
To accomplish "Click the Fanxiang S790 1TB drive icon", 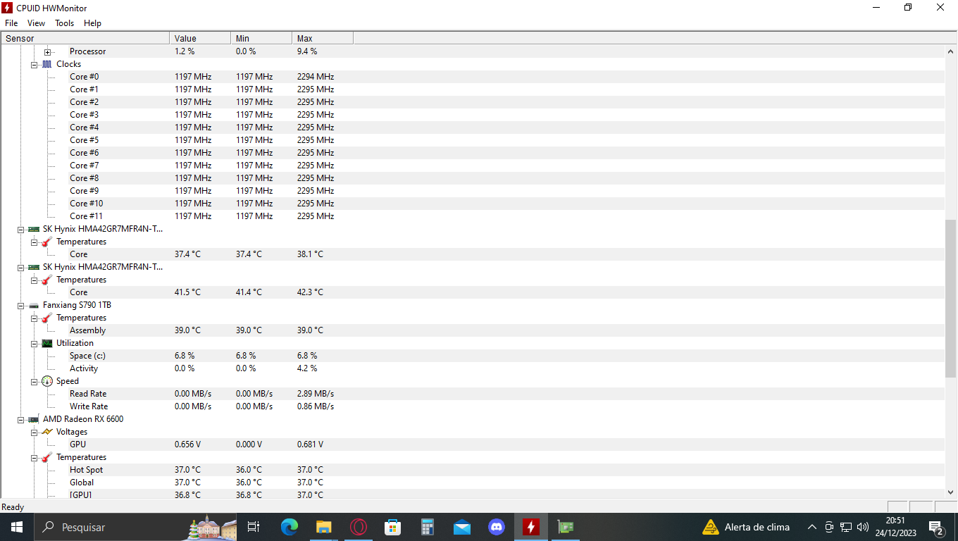I will (34, 305).
